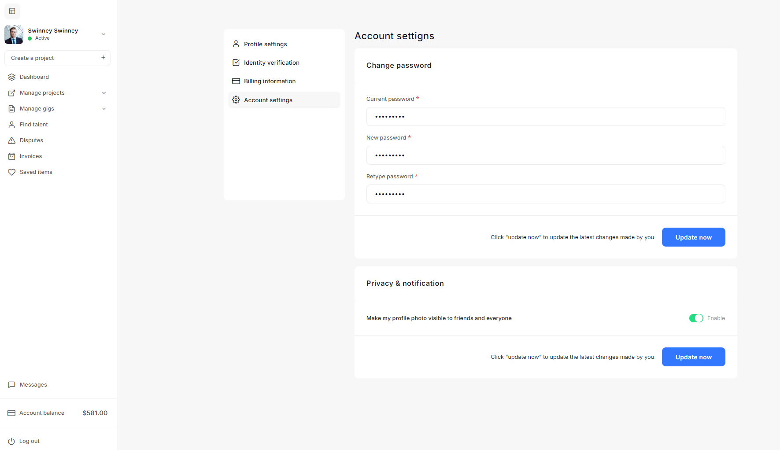This screenshot has height=450, width=780.
Task: Click the user profile avatar photo
Action: [14, 34]
